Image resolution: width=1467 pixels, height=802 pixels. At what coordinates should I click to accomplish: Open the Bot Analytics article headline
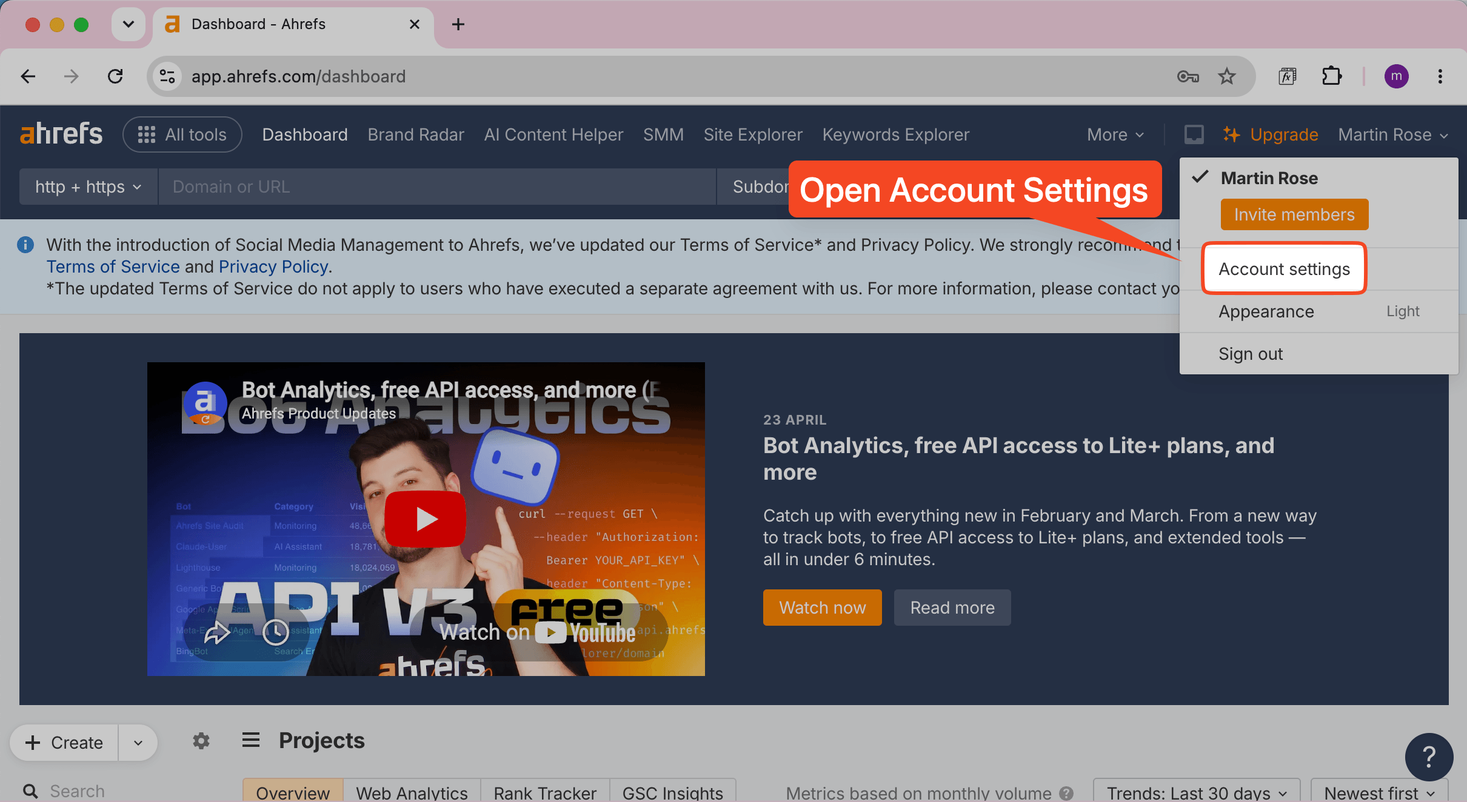1018,459
